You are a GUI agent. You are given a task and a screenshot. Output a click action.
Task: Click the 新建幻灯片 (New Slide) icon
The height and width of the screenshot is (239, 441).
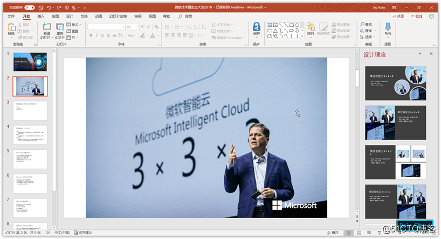pos(46,27)
